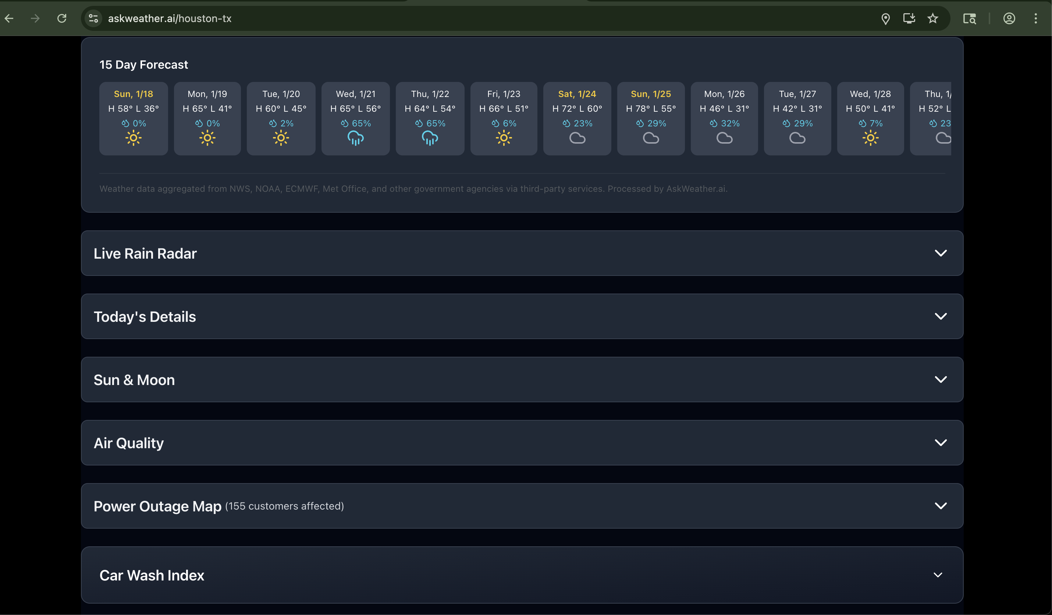The width and height of the screenshot is (1052, 615).
Task: Click the site information icon in address bar
Action: tap(93, 18)
